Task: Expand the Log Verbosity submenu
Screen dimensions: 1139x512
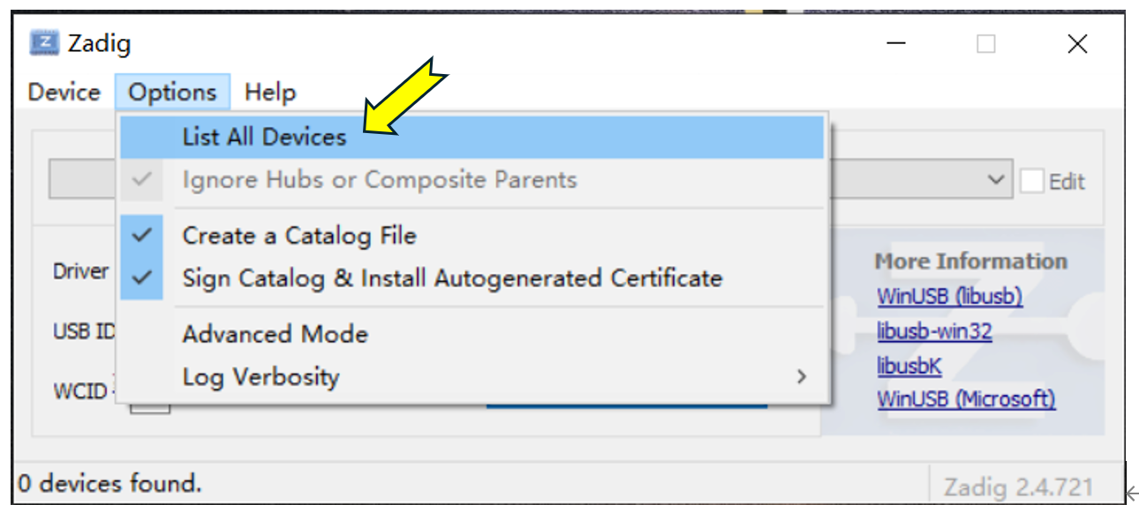Action: tap(261, 377)
